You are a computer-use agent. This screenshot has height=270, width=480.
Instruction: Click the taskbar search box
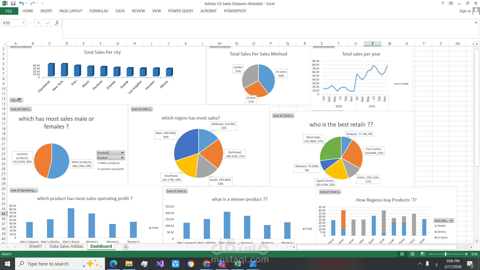60,264
